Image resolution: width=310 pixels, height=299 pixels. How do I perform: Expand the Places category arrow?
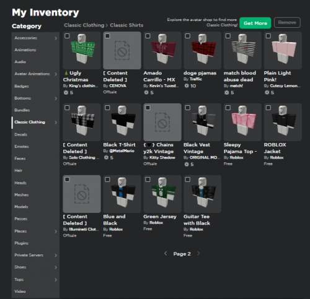56,232
